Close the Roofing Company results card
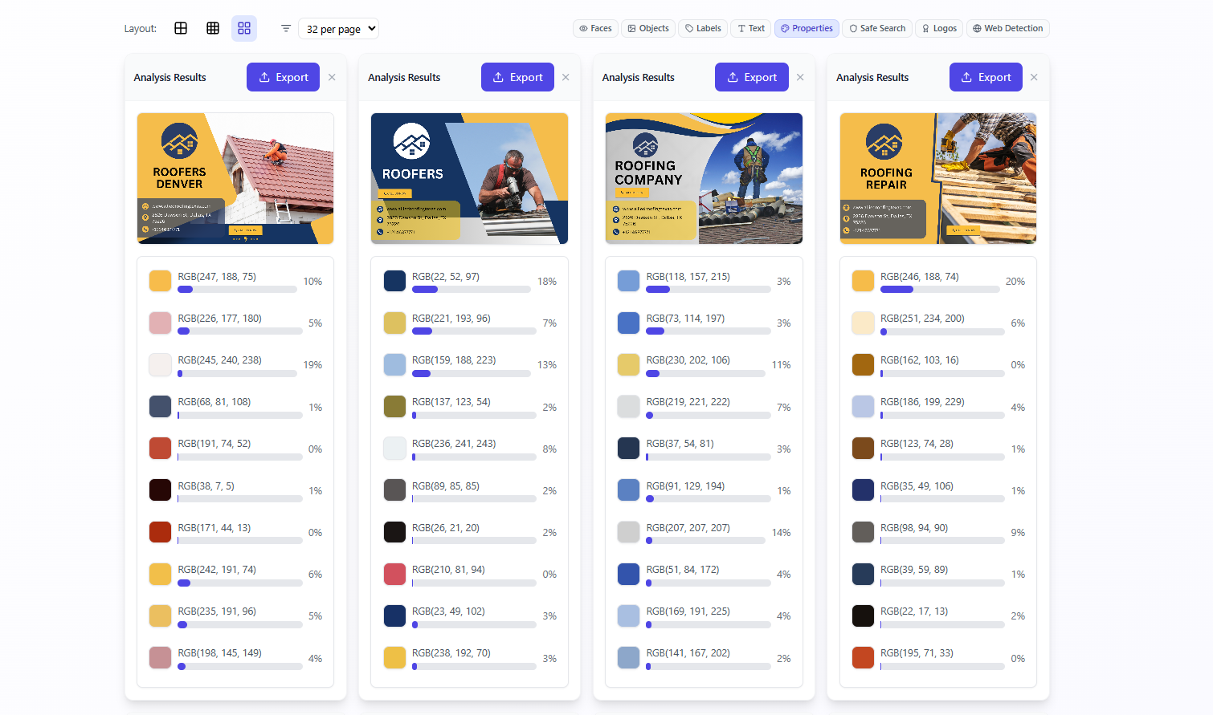 click(800, 77)
